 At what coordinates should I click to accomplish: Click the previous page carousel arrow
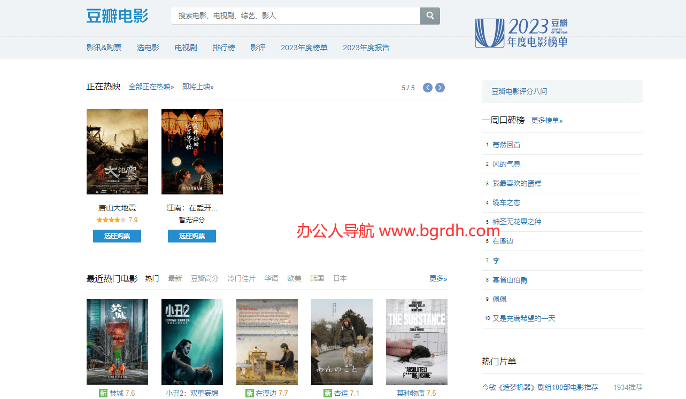(x=428, y=88)
